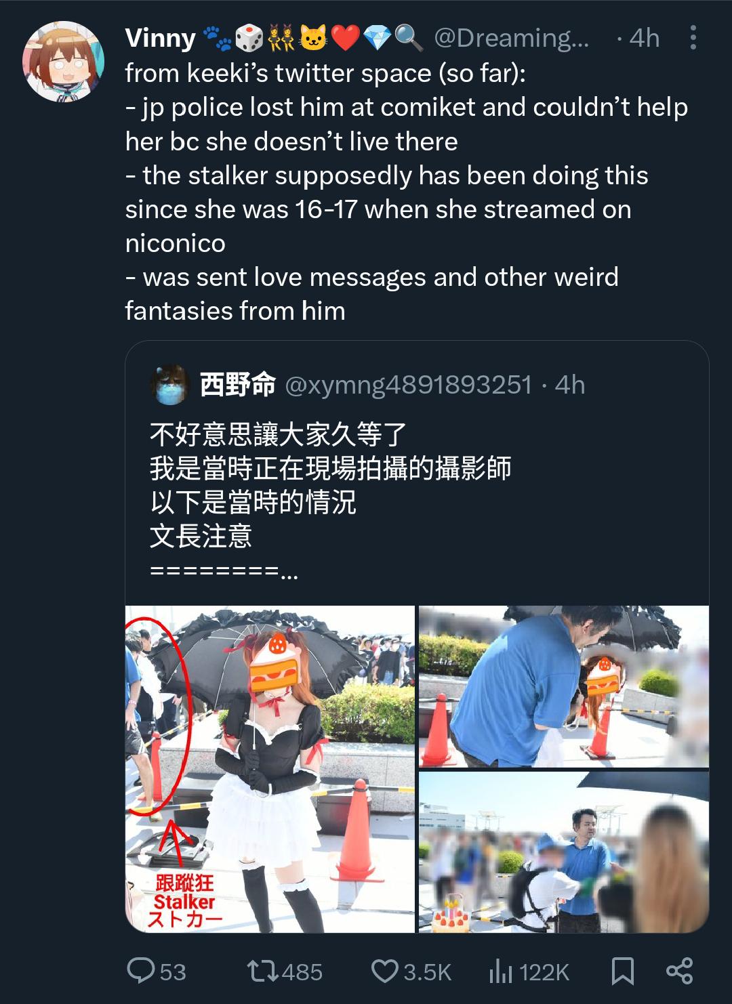Image resolution: width=732 pixels, height=1004 pixels.
Task: View analytics via the 122K views icon
Action: pos(500,972)
